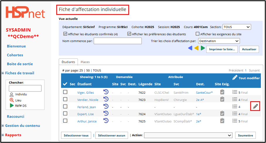Check the box for Arthur, Janice
266x143 pixels.
click(65, 121)
